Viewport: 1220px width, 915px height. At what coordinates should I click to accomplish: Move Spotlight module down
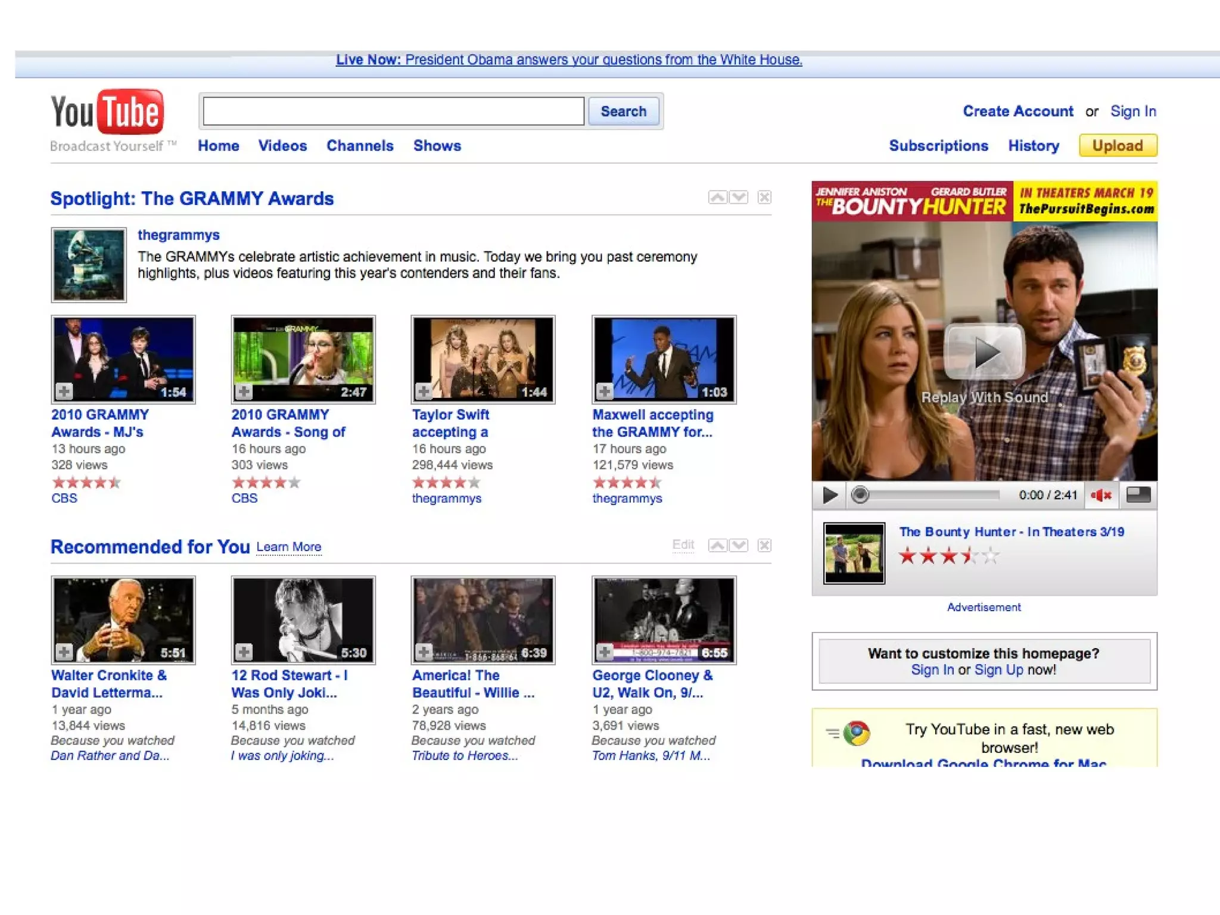739,197
